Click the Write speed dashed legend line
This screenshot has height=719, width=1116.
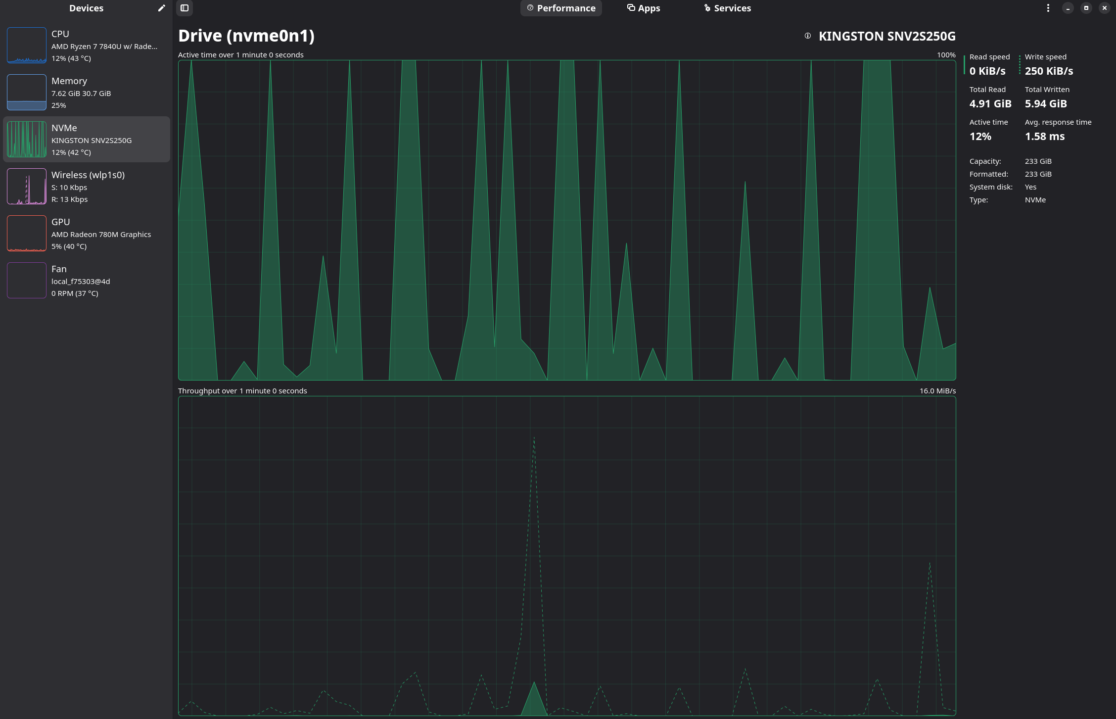[x=1020, y=65]
